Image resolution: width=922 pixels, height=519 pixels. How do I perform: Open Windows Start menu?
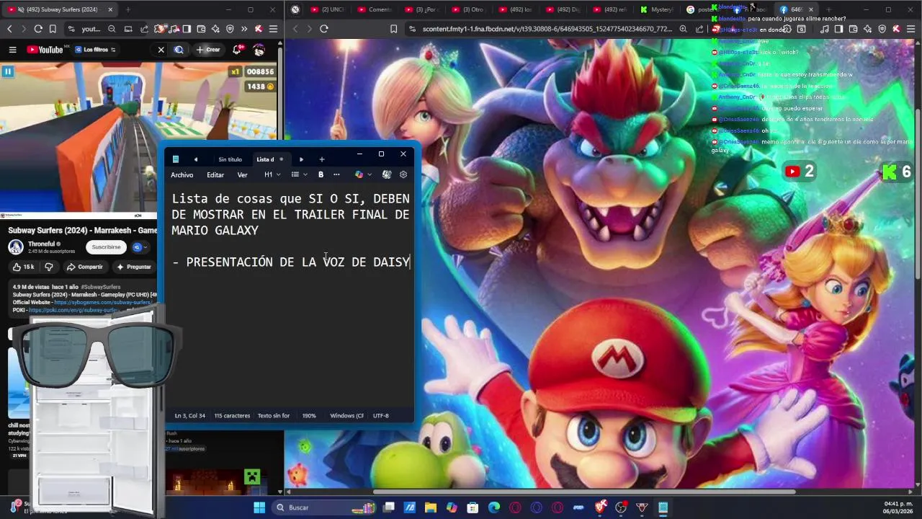click(259, 507)
